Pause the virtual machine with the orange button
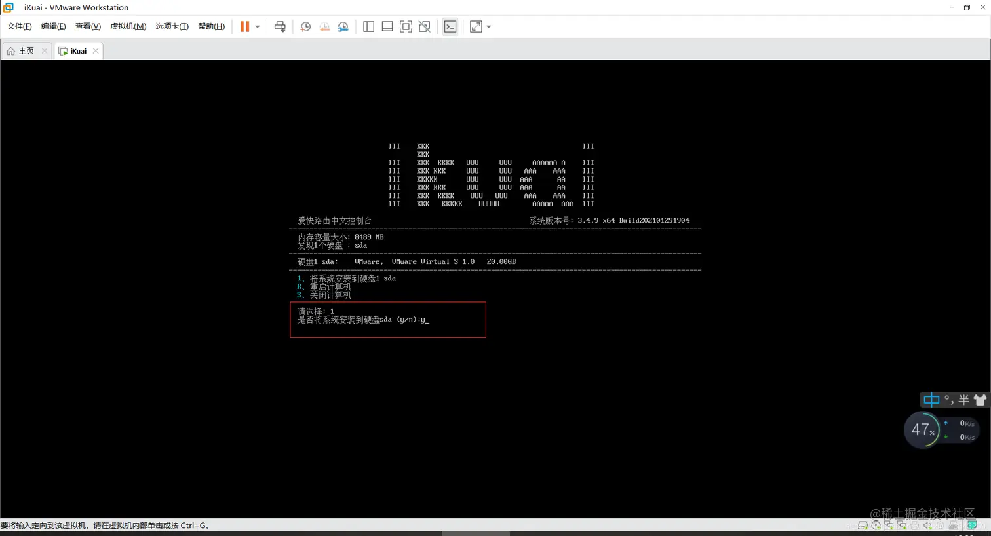This screenshot has height=536, width=991. (x=244, y=27)
